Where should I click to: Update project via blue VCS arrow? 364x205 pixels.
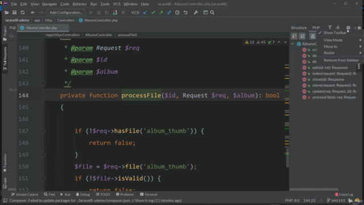[146, 13]
